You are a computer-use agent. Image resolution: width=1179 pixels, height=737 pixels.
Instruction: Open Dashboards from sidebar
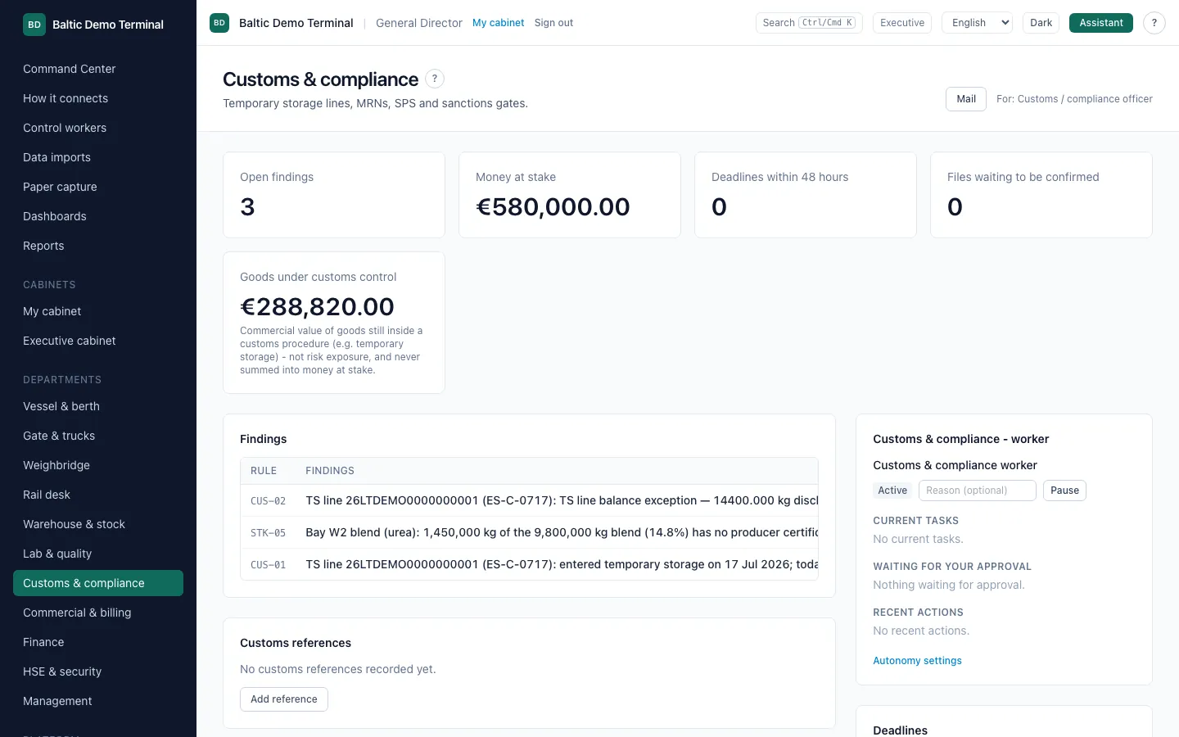pos(98,216)
